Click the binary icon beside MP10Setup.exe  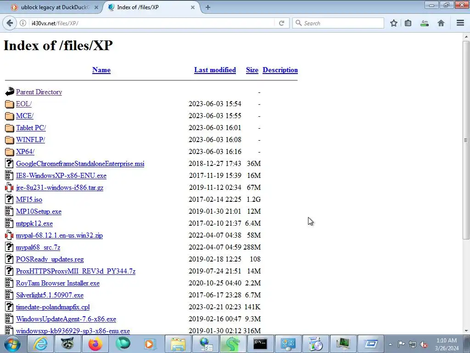[x=9, y=211]
